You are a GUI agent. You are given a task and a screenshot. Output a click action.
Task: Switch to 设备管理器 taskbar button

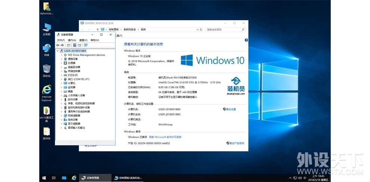tap(95, 178)
